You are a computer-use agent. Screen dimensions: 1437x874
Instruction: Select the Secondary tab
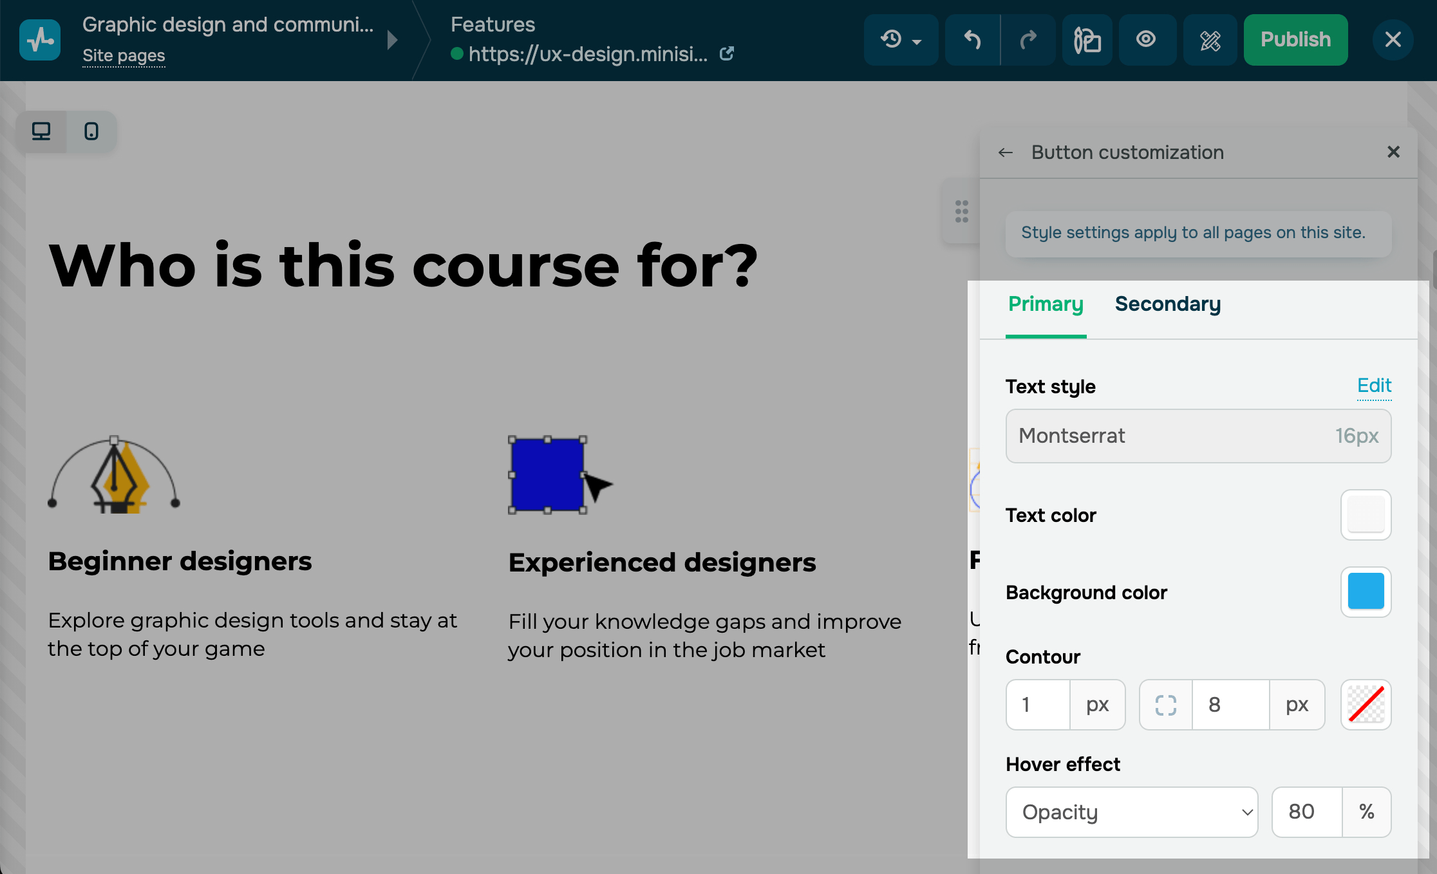(x=1167, y=304)
